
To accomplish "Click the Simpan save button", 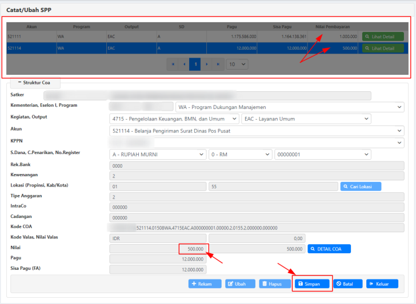I will click(312, 283).
